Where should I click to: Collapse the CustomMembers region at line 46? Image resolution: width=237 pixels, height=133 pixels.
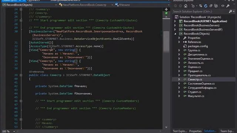coord(21,101)
